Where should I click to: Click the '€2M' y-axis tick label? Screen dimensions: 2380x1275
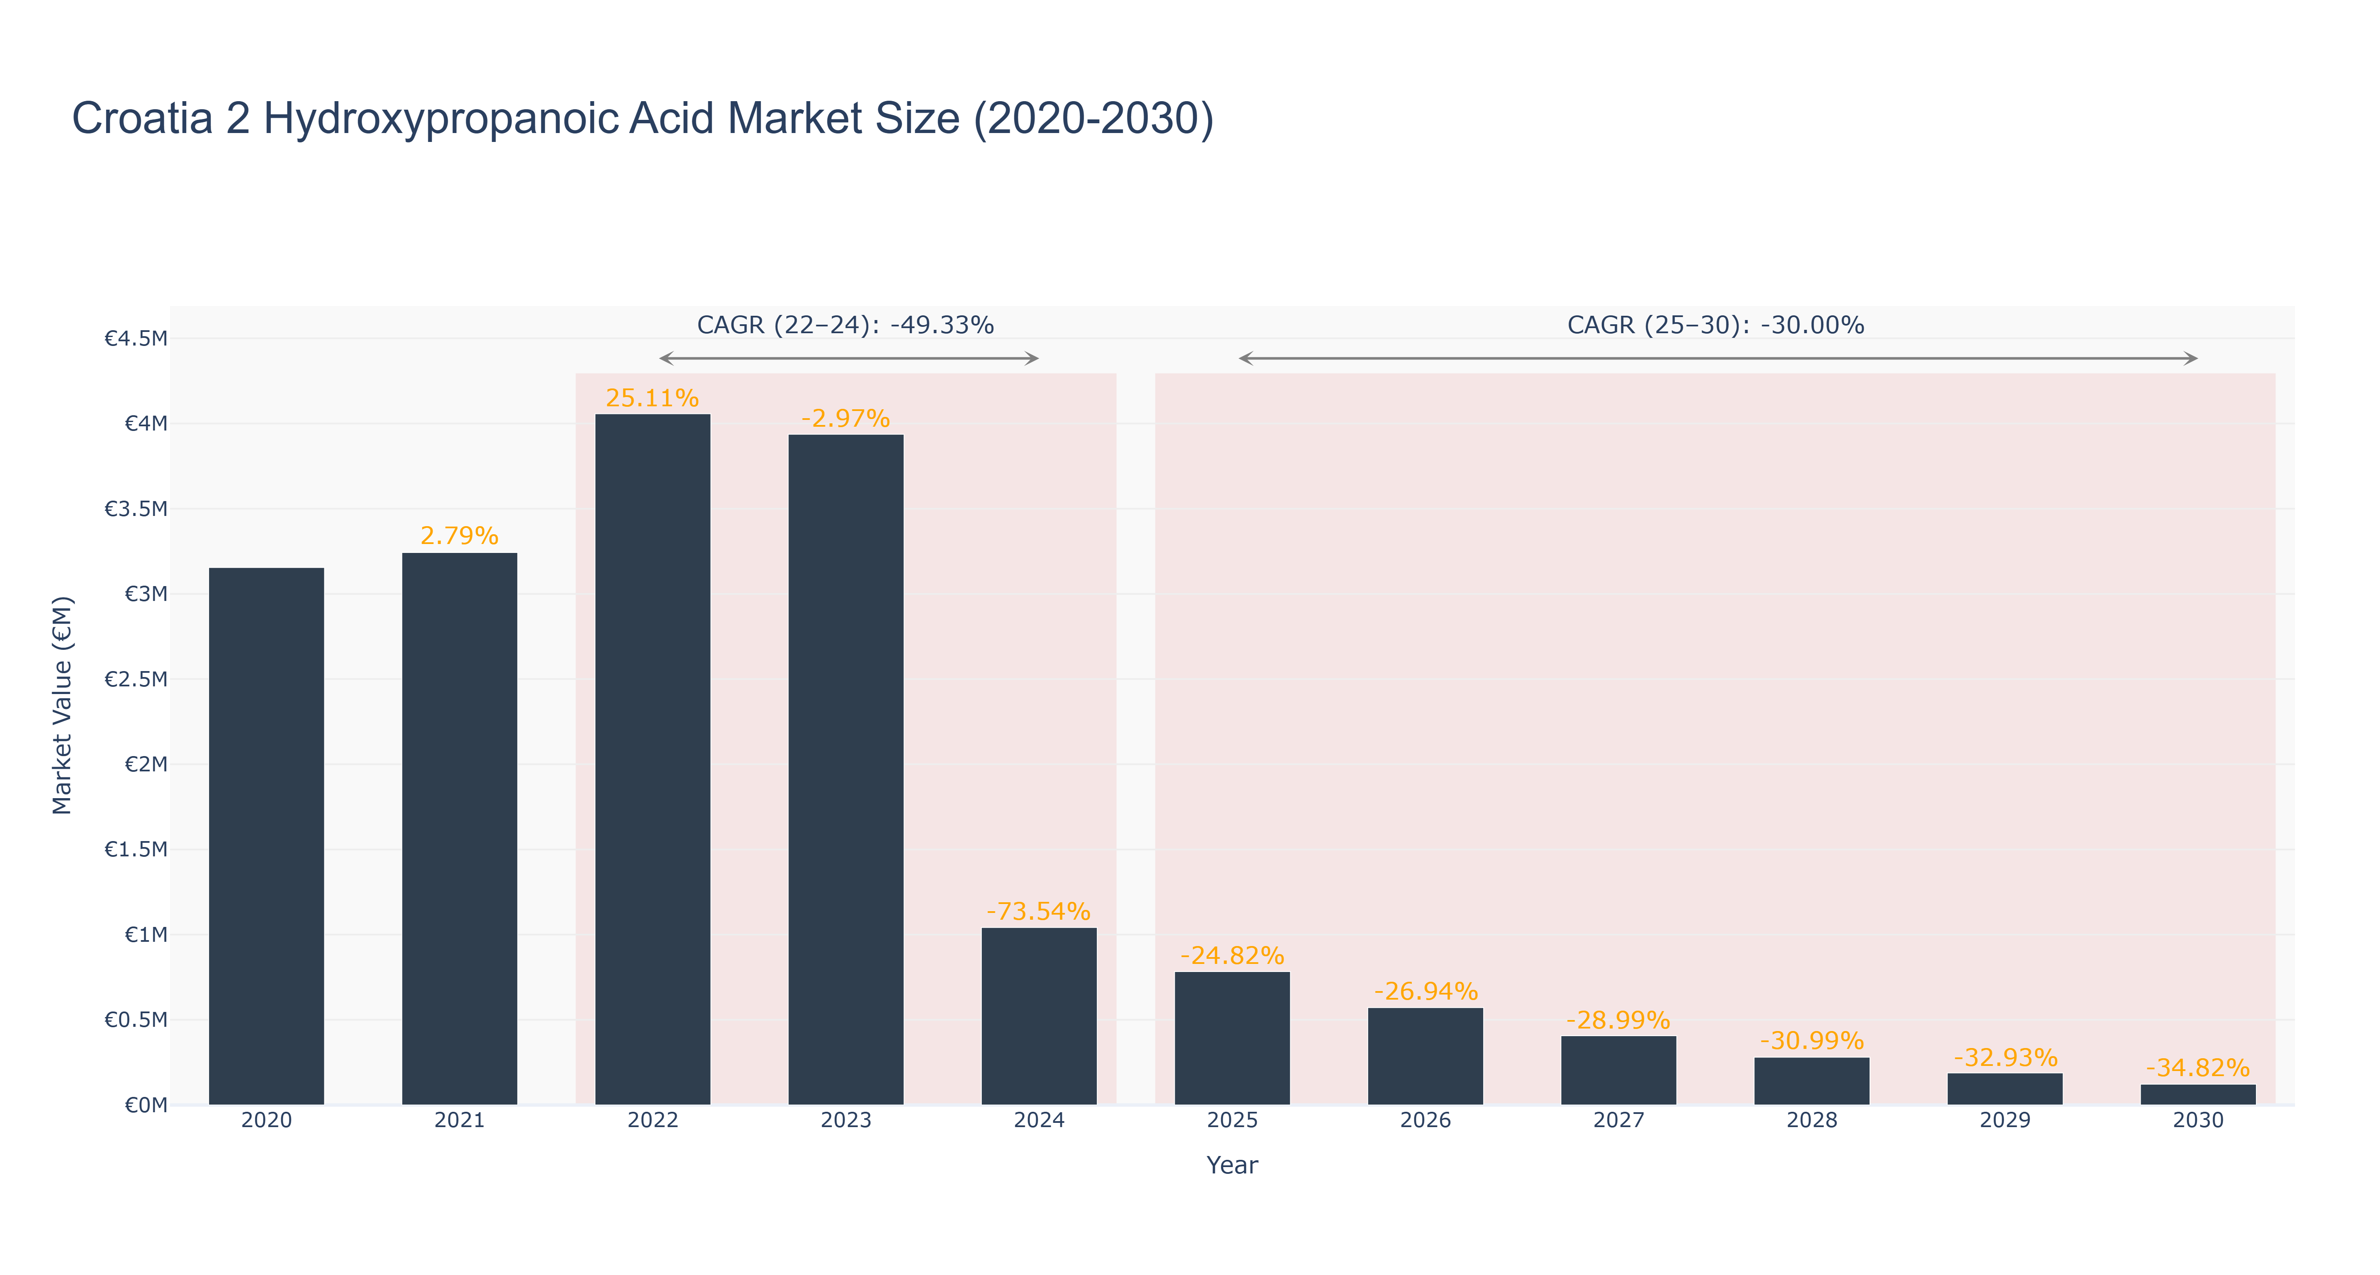(146, 764)
